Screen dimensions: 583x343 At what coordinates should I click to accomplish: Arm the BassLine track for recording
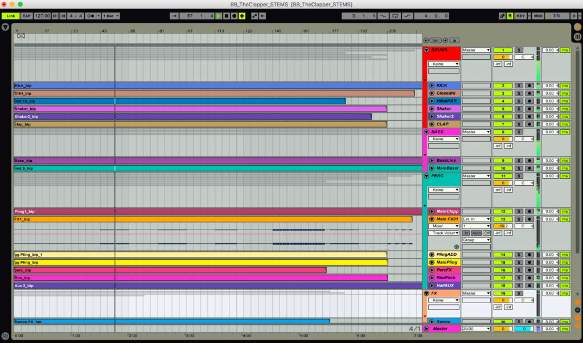point(529,160)
